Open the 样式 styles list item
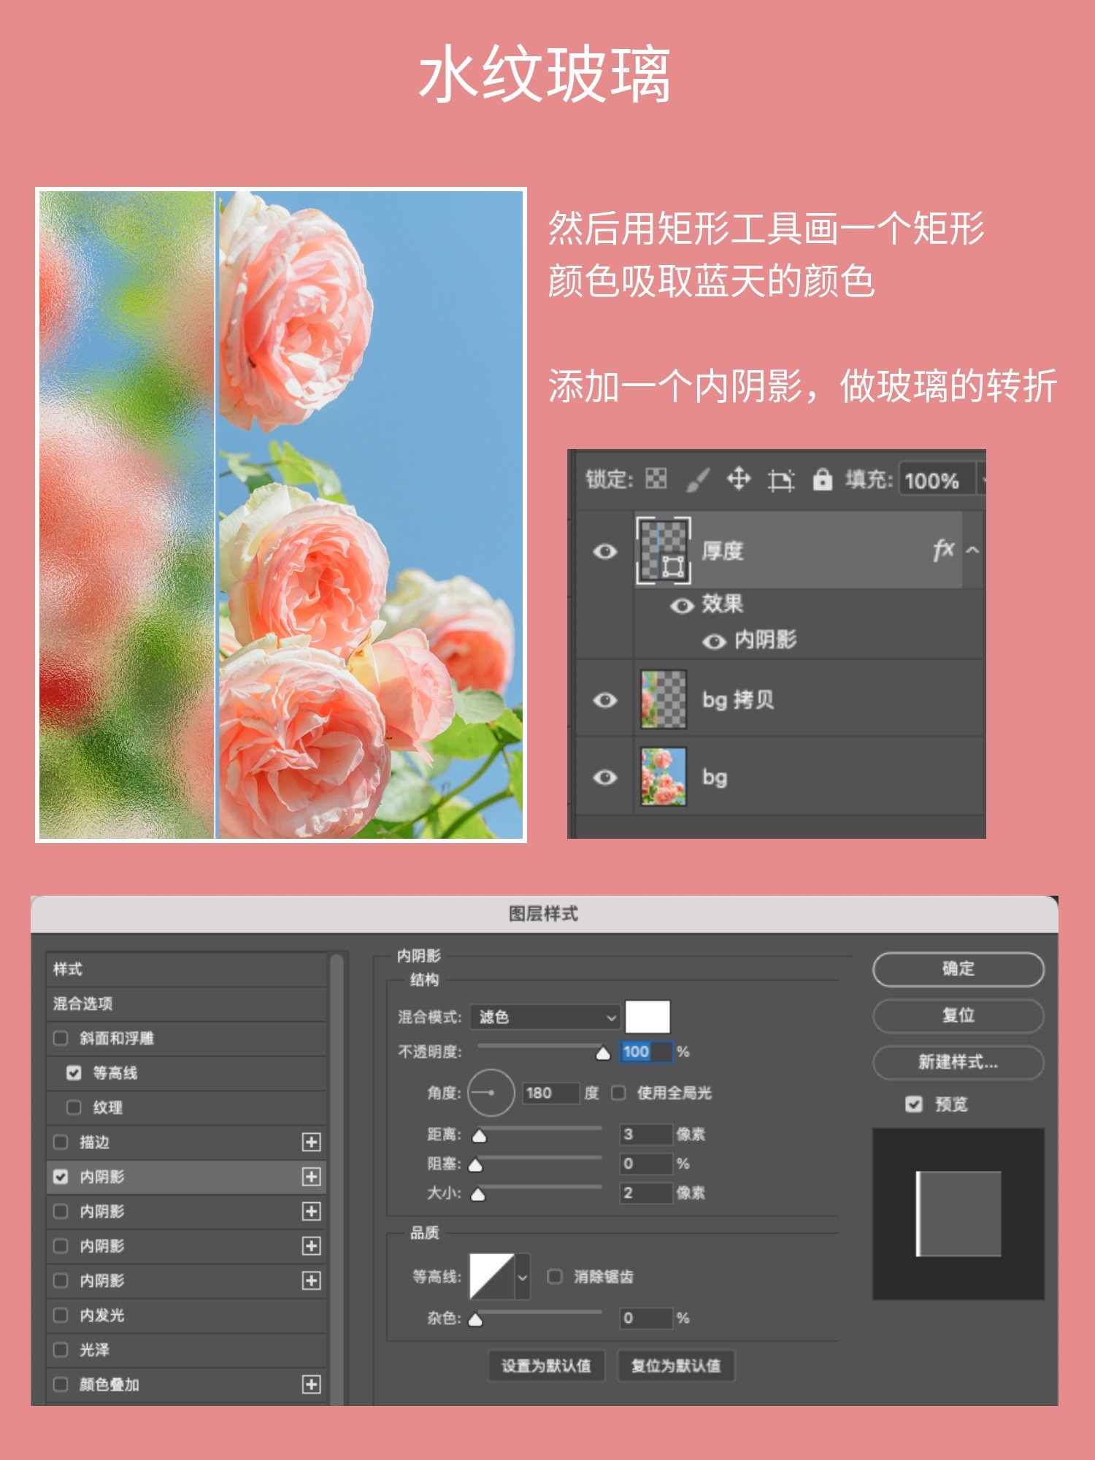This screenshot has width=1095, height=1460. click(186, 969)
